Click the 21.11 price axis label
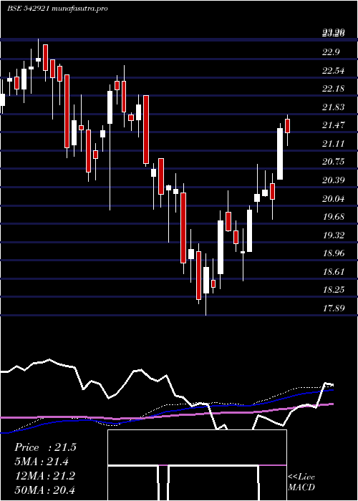Viewport: 358px width, 501px height. (x=334, y=143)
